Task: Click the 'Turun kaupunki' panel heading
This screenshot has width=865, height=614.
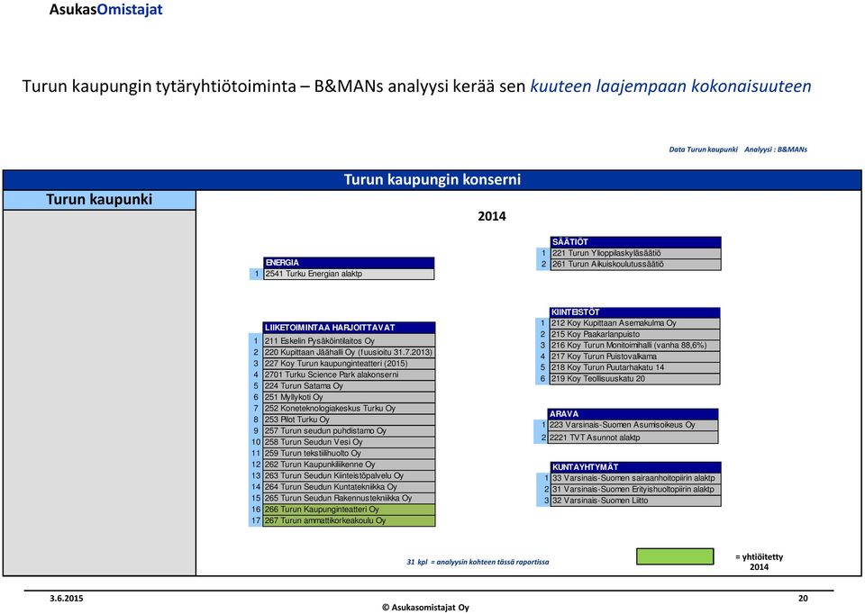Action: (99, 200)
